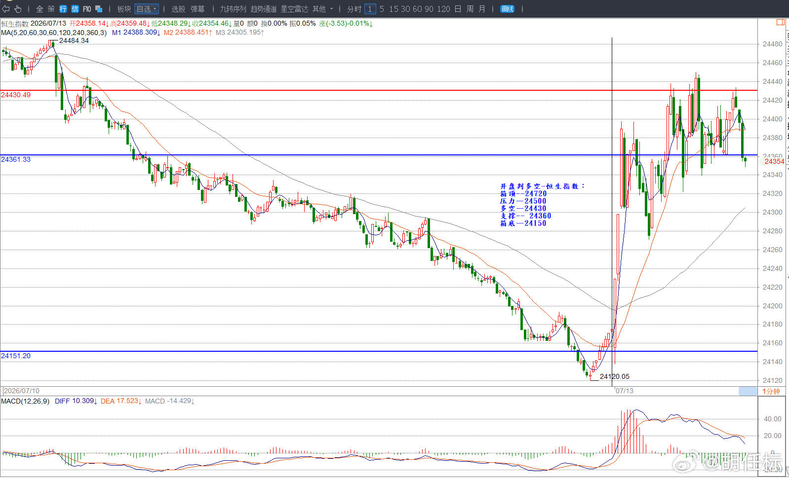
Task: Click the back arrow icon
Action: 6,9
